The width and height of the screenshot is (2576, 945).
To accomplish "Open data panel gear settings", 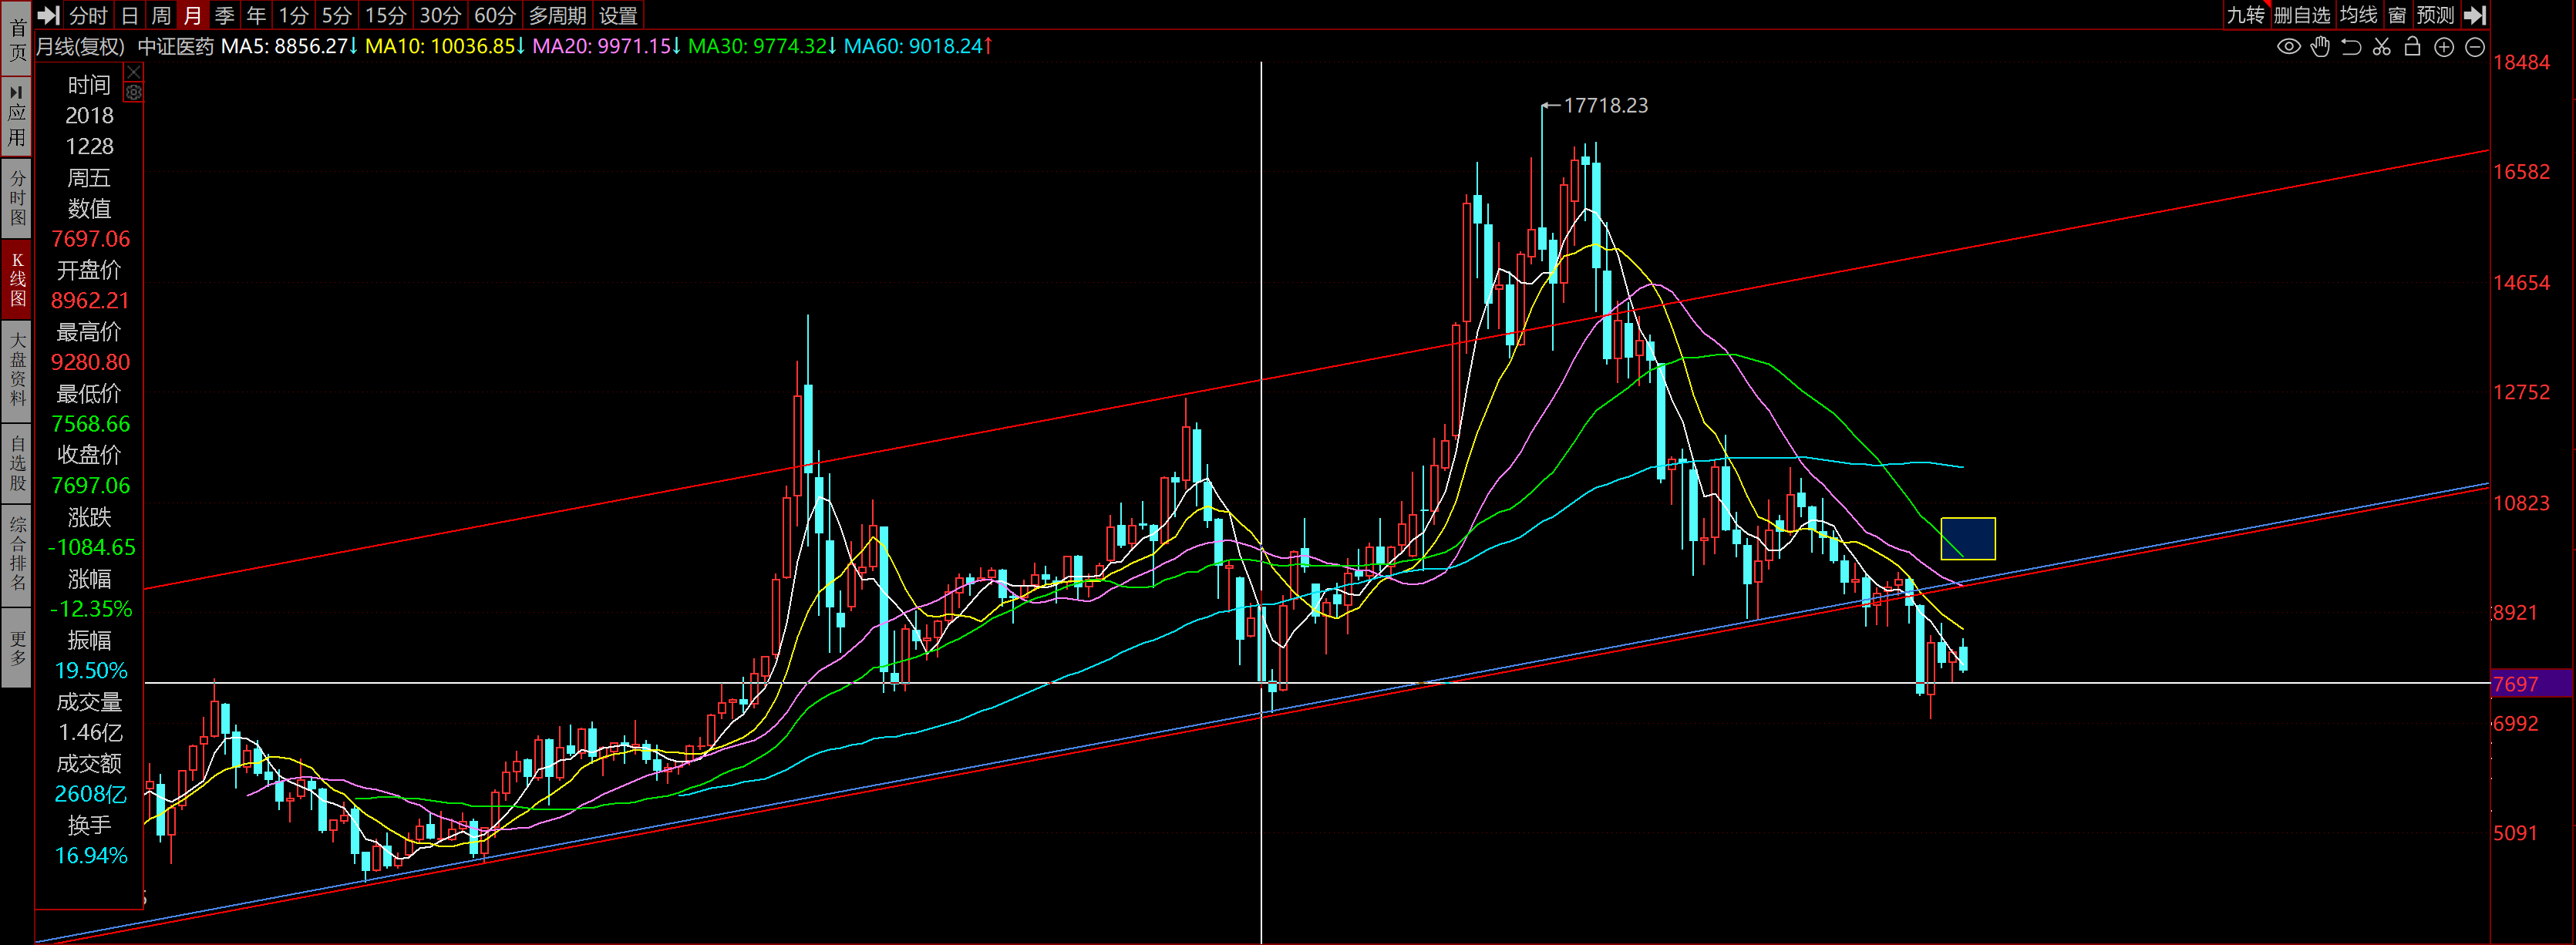I will click(133, 92).
